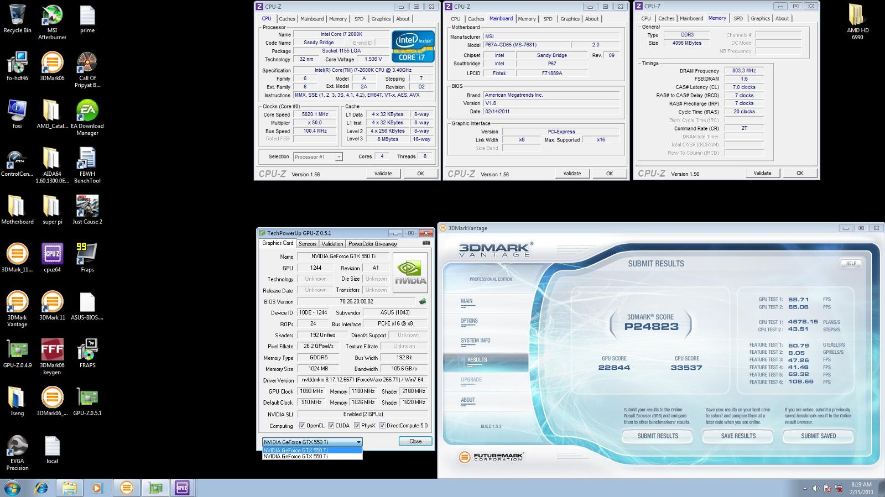Click BIOS save icon in GPU-Z
885x497 pixels.
423,302
